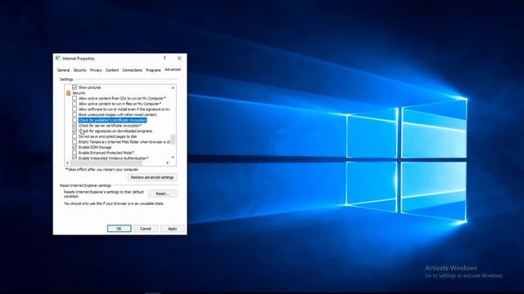
Task: Click the settings list scroll-down arrow
Action: [x=173, y=157]
